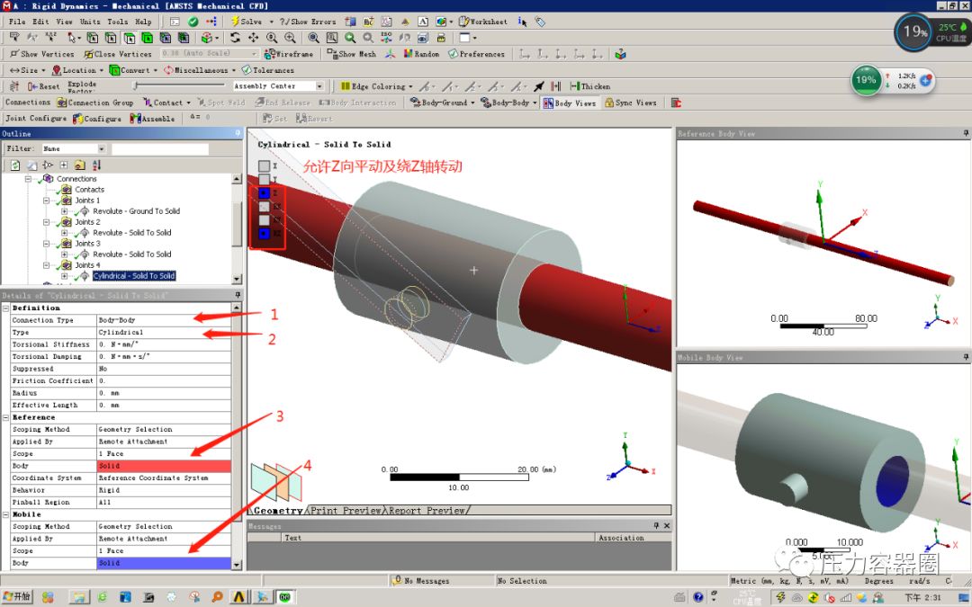Click the Random colors icon

(x=408, y=53)
